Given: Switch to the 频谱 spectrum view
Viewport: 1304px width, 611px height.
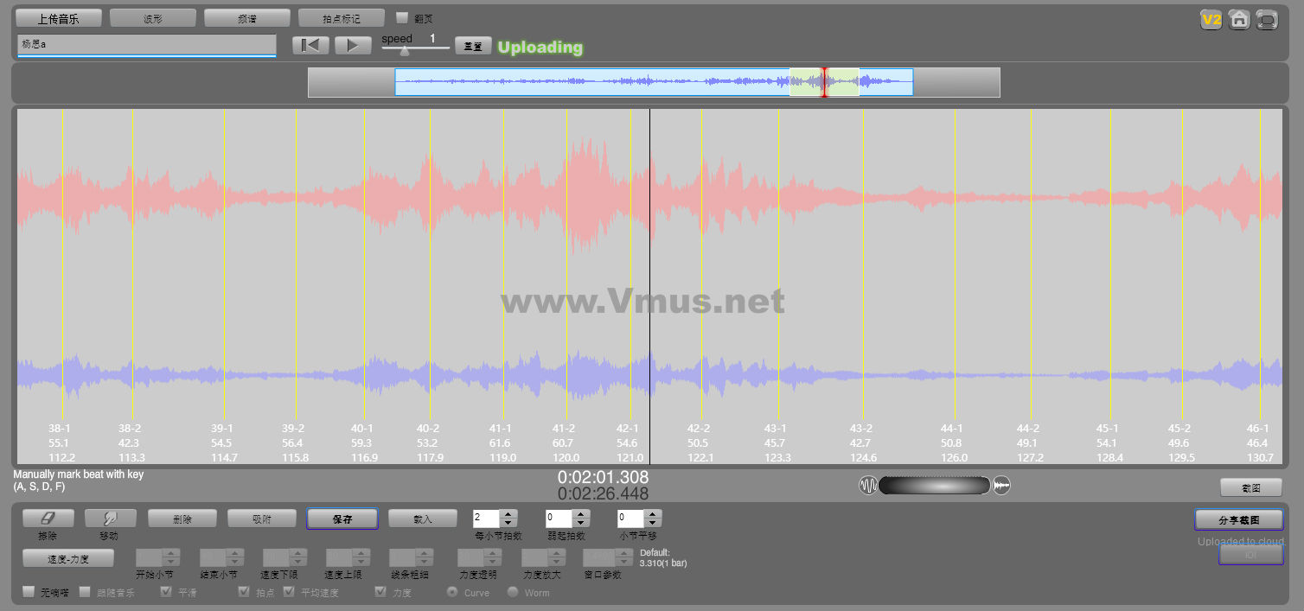Looking at the screenshot, I should 235,18.
